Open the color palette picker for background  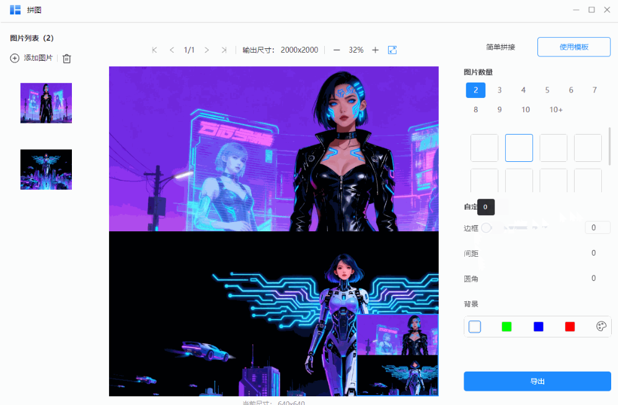pyautogui.click(x=599, y=326)
